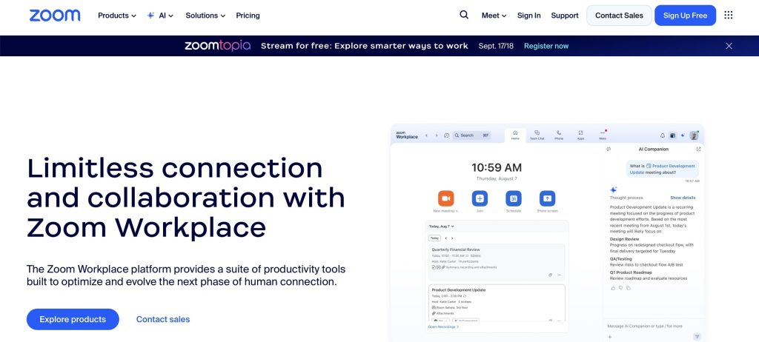Click previous day arrow next to Today button
The width and height of the screenshot is (759, 342).
445,238
